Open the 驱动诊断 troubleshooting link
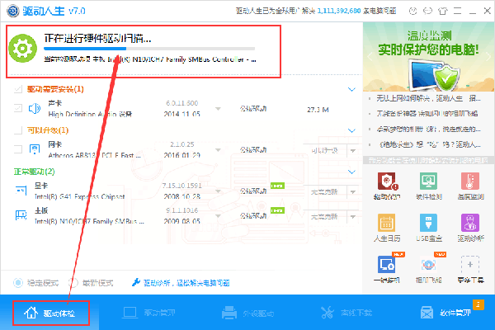The height and width of the screenshot is (330, 495). (186, 283)
